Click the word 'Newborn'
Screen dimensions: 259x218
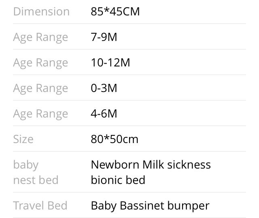(x=115, y=165)
